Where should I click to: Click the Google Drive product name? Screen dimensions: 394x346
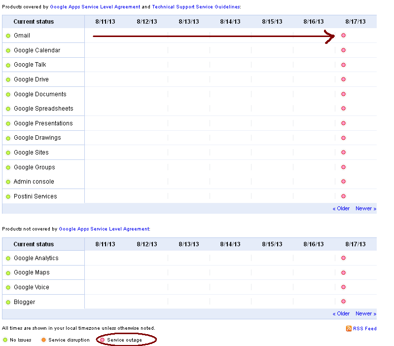tap(31, 79)
